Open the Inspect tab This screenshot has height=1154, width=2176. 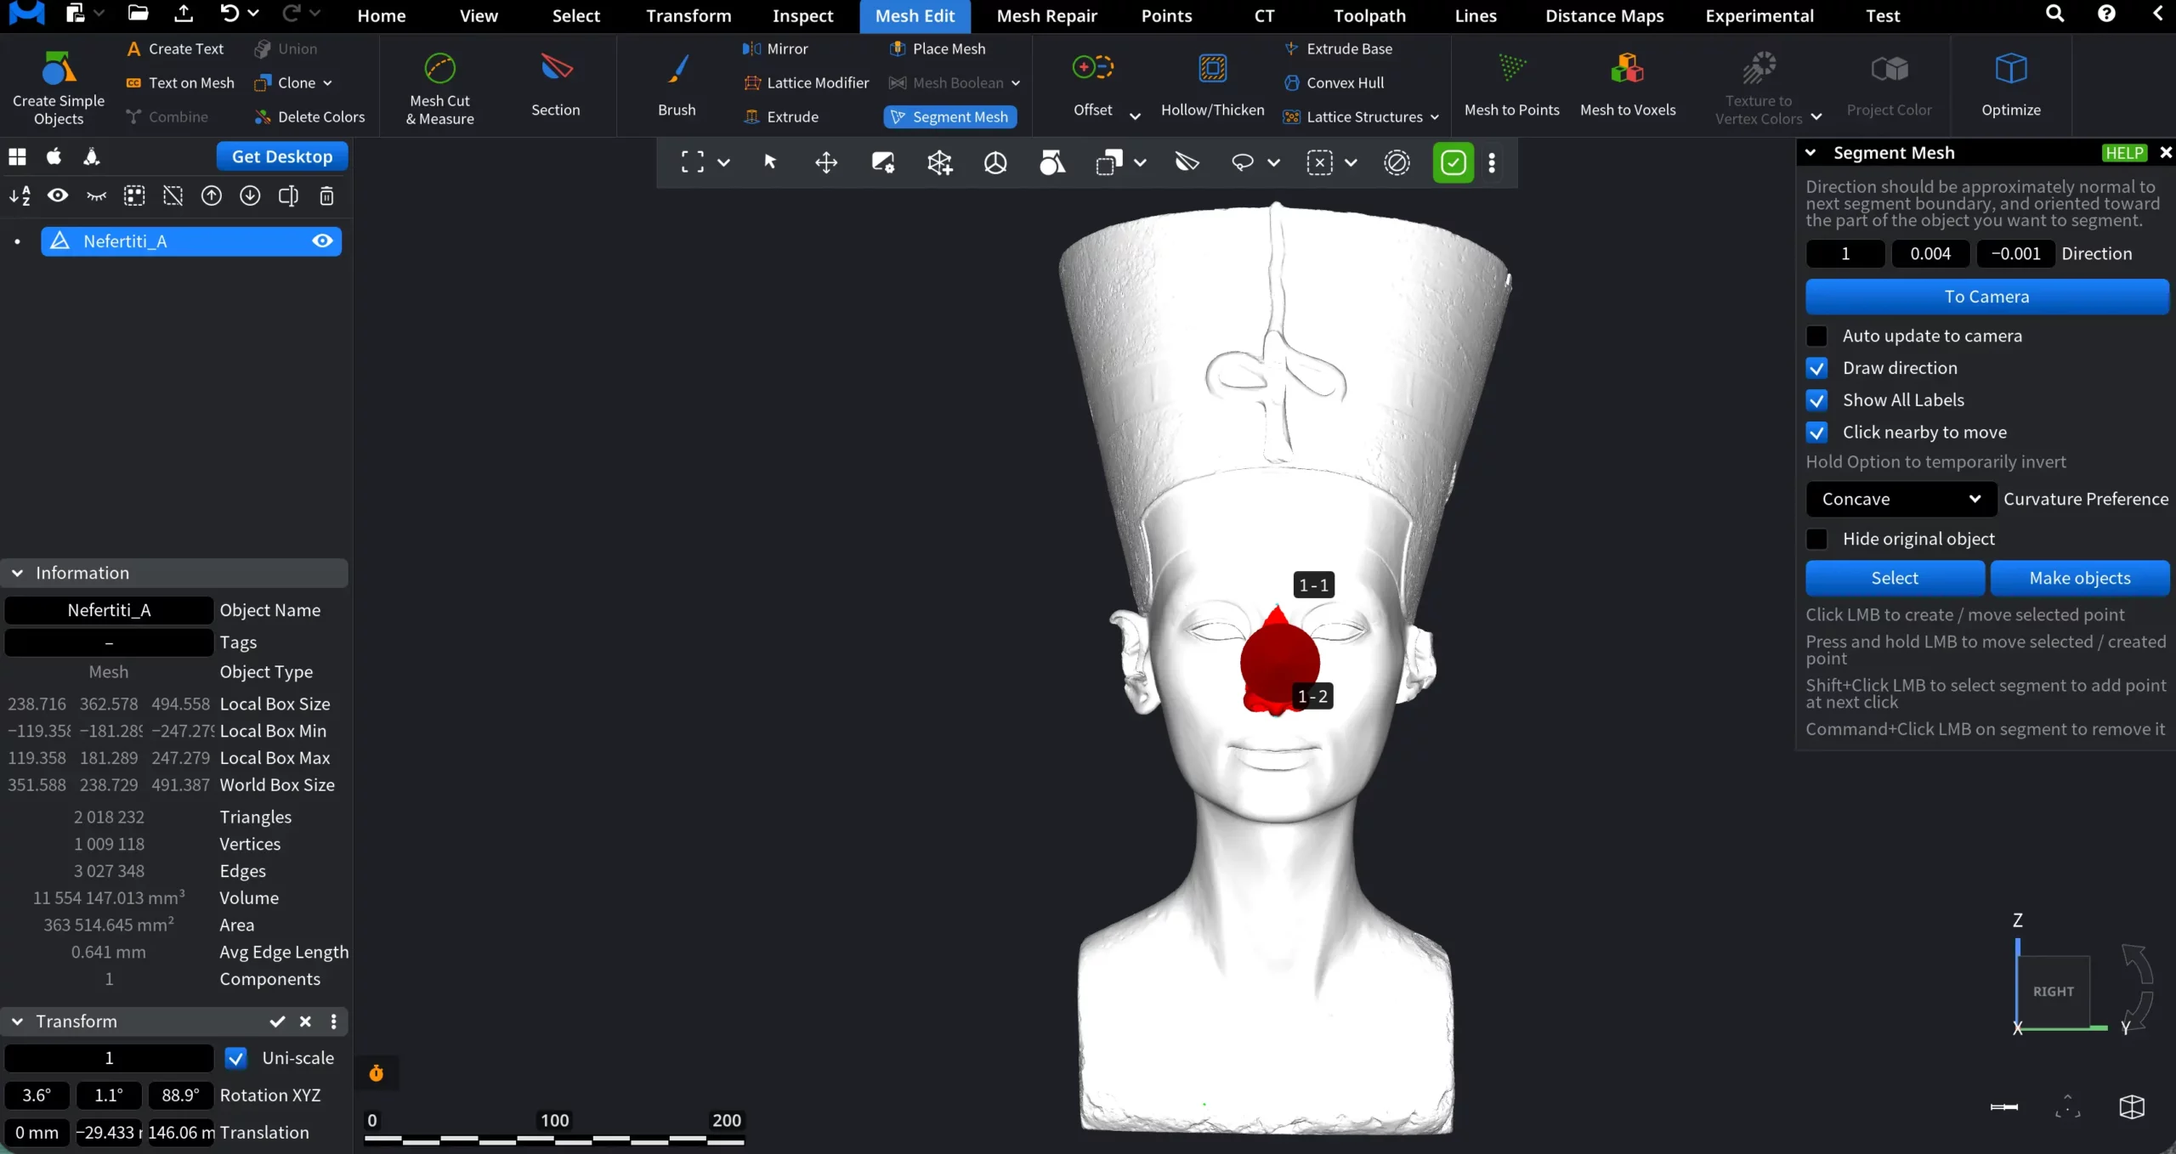[802, 15]
